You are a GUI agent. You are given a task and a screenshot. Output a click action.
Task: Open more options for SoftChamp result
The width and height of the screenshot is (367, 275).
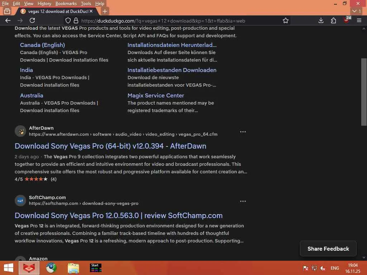click(243, 201)
